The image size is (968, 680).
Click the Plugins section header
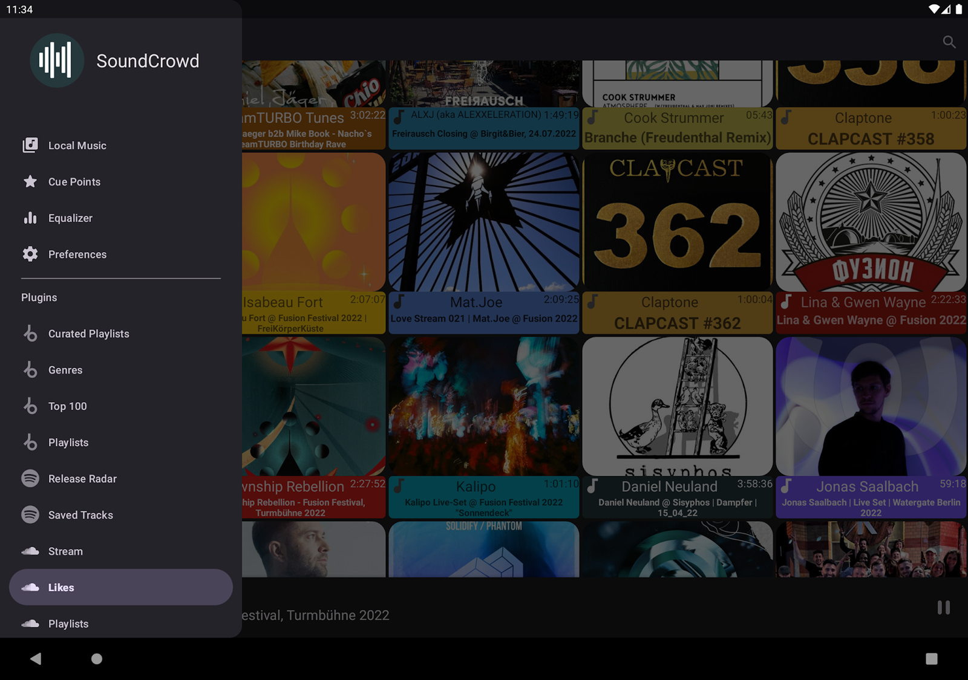tap(39, 297)
